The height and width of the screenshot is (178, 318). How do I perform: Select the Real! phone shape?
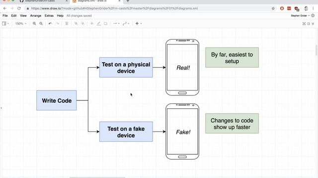(x=182, y=67)
